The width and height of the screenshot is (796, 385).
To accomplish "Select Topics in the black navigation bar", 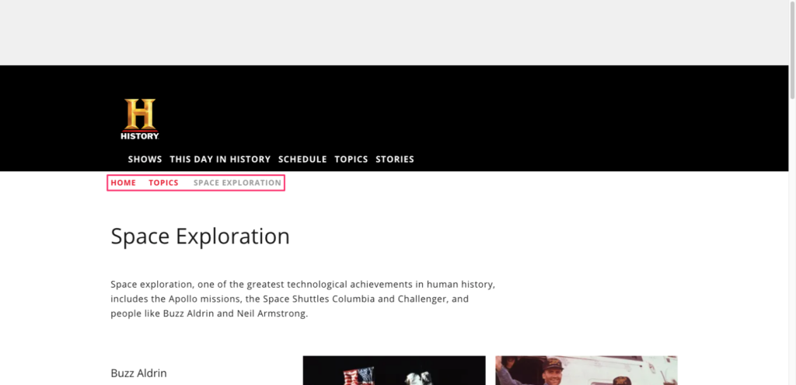I will point(351,159).
